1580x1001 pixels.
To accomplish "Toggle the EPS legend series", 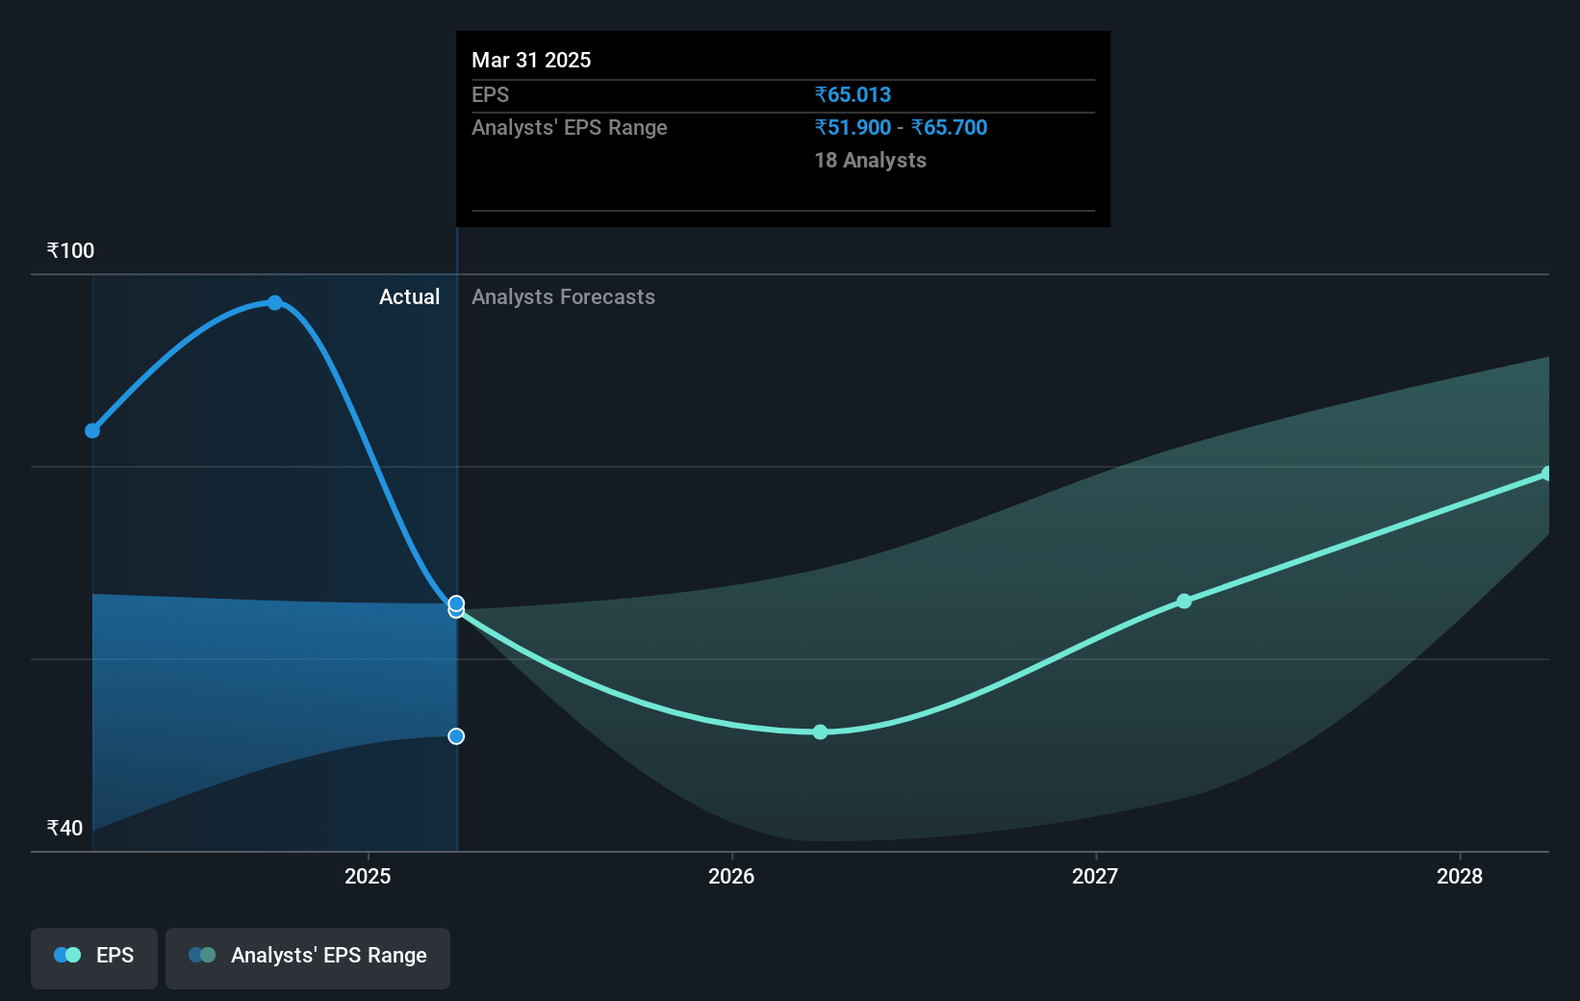I will point(94,958).
